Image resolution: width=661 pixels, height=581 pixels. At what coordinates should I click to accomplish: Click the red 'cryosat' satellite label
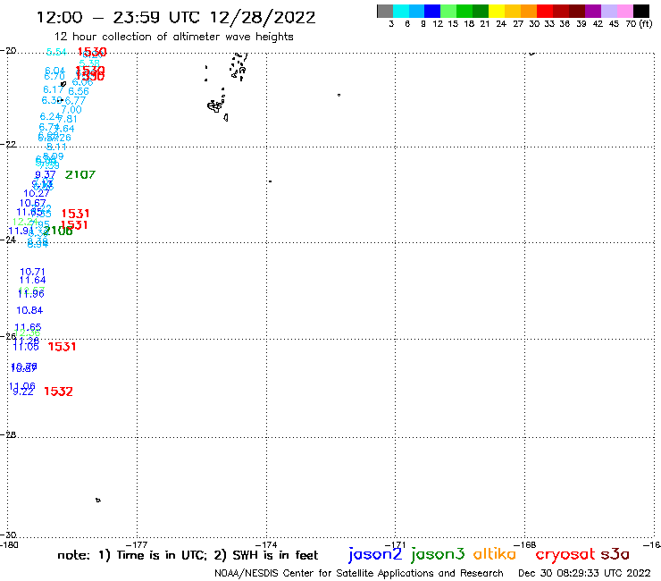point(565,555)
